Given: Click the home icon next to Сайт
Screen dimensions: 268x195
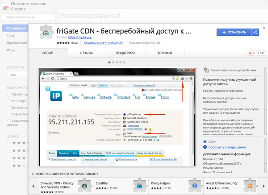Looking at the screenshot, I should coord(205,142).
